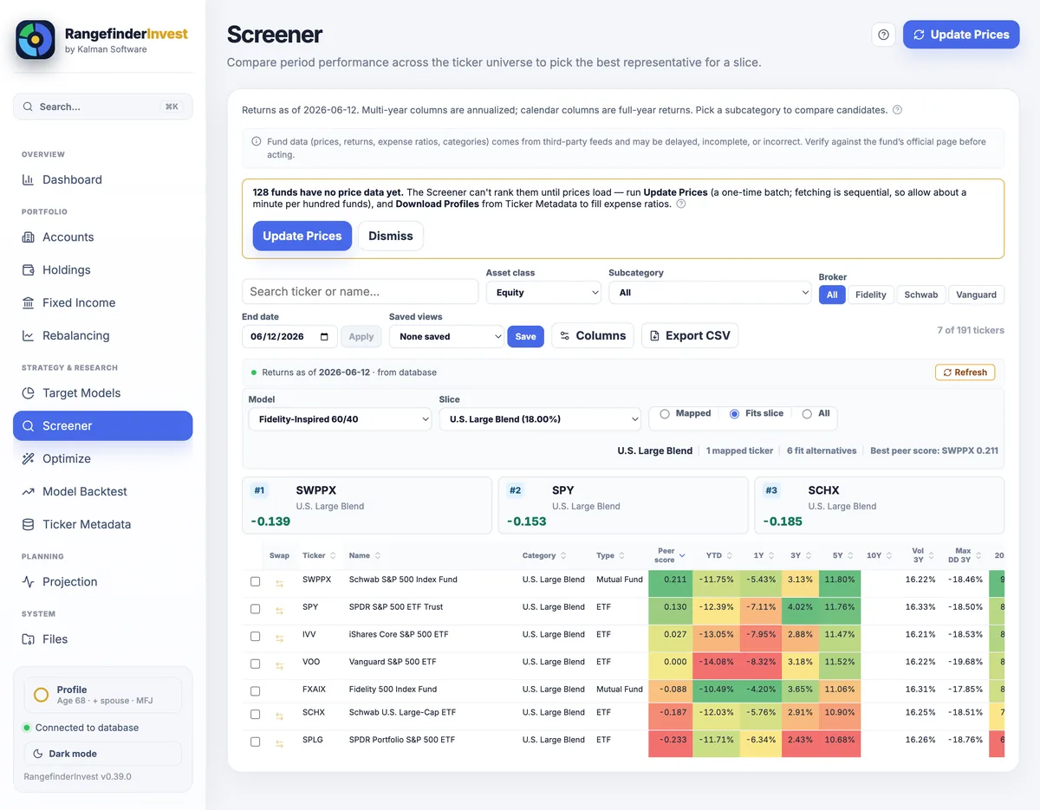1040x810 pixels.
Task: Check the IVV row checkbox
Action: pos(255,636)
